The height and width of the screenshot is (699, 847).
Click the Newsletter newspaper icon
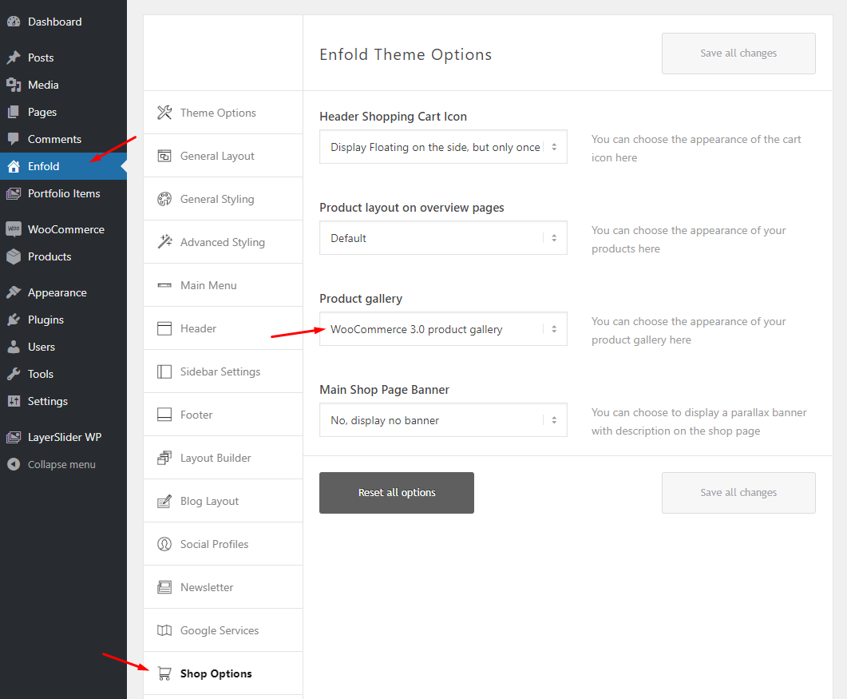(164, 587)
